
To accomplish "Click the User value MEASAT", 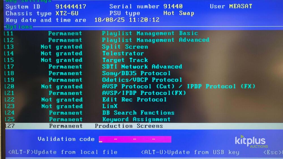I will point(241,6).
